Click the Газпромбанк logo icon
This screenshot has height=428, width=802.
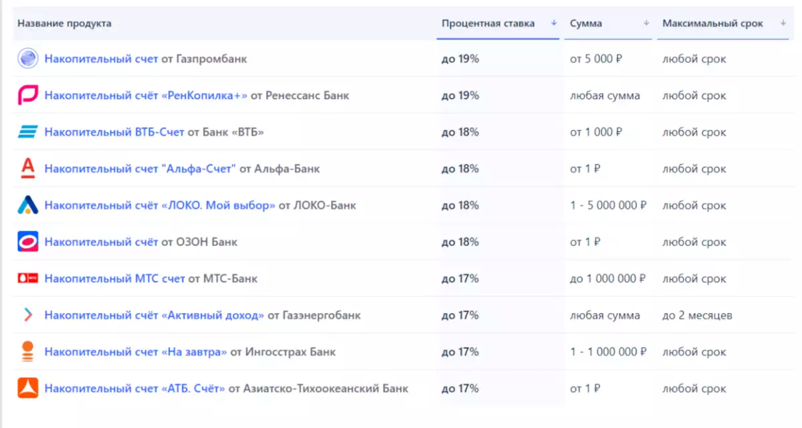[28, 59]
